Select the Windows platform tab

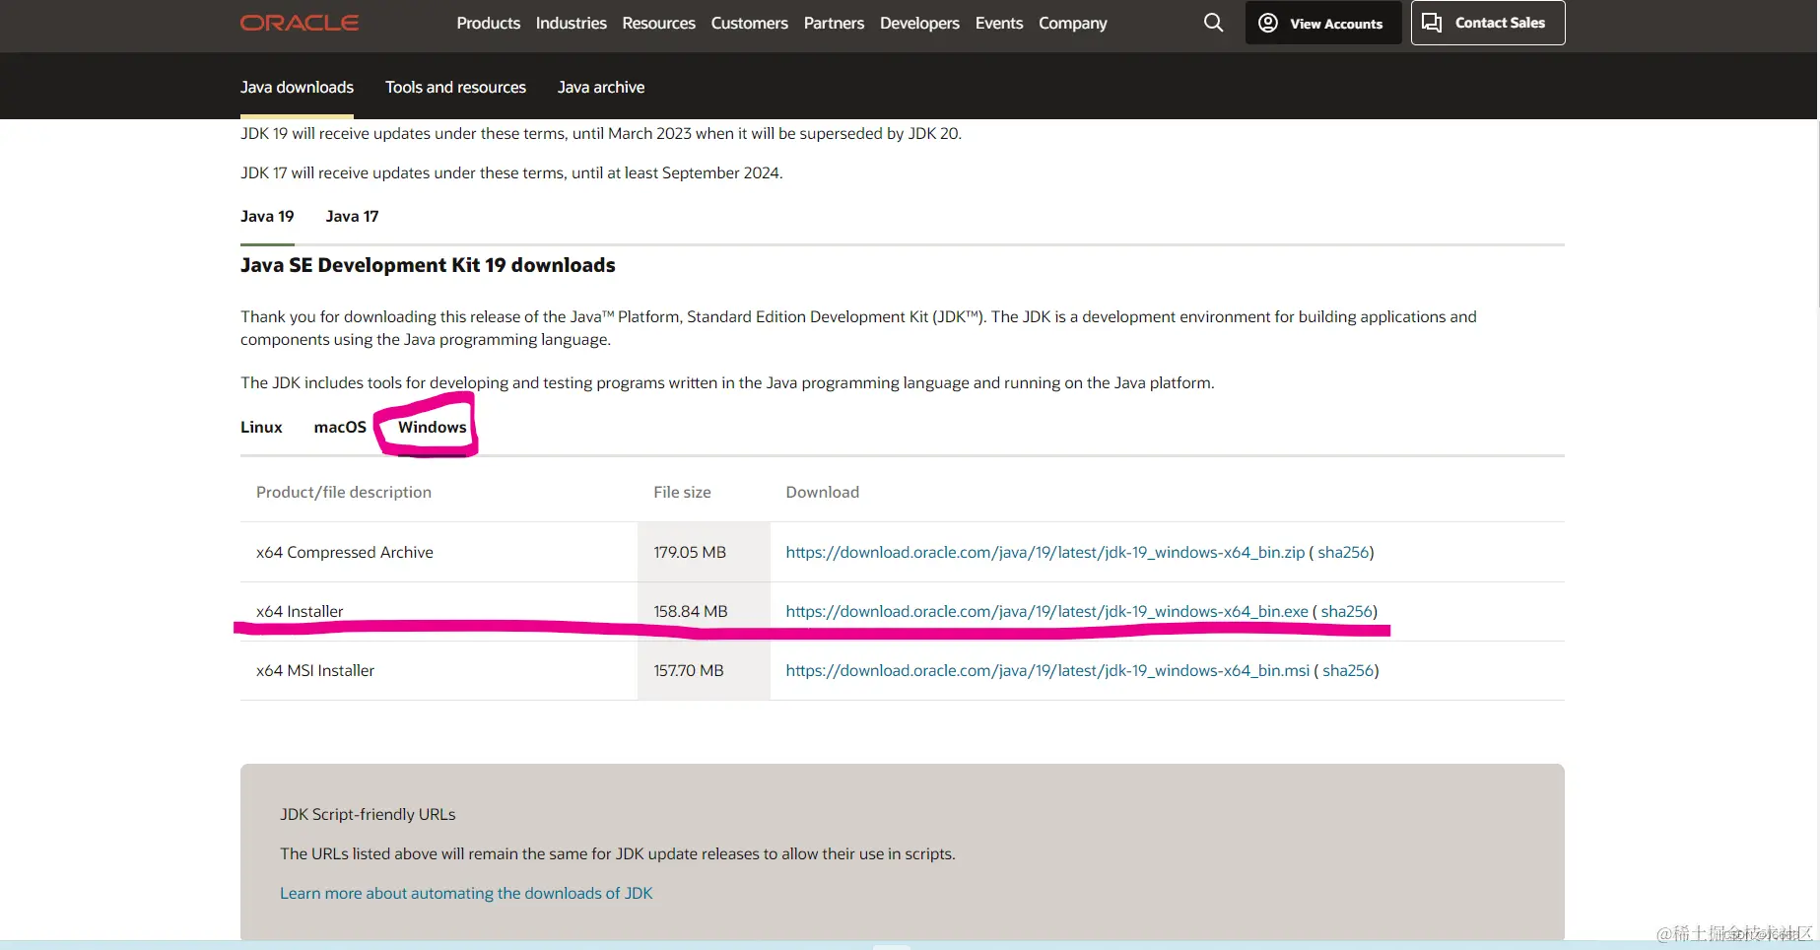coord(432,427)
